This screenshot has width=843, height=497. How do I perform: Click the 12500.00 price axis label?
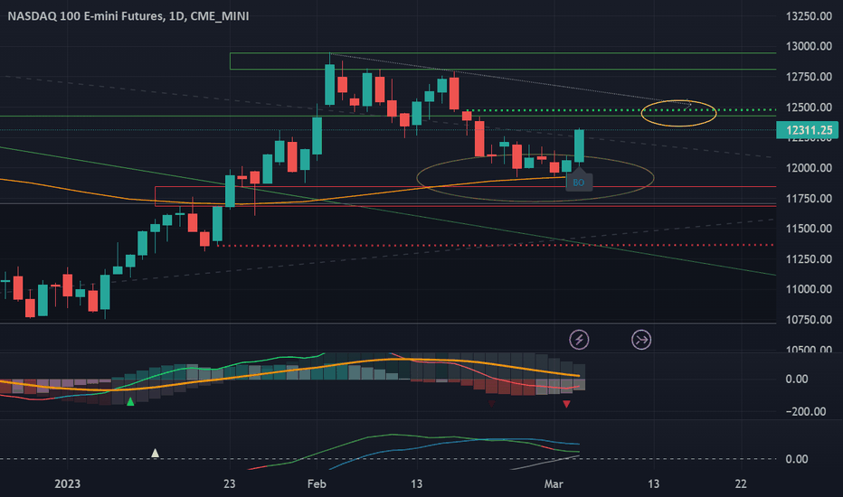pyautogui.click(x=809, y=107)
